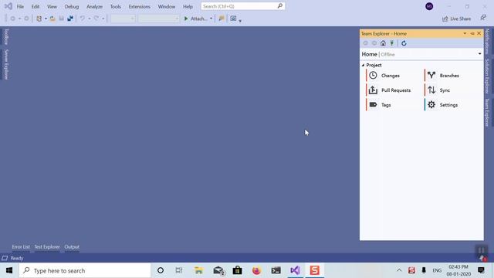Click Team Explorer Home icon
494x278 pixels.
(383, 43)
